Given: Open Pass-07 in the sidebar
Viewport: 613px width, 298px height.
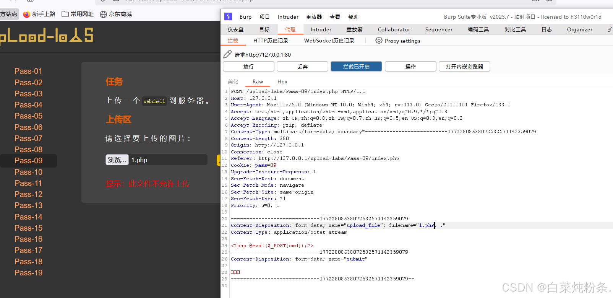Looking at the screenshot, I should [x=28, y=138].
